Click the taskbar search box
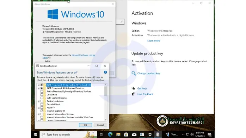The width and height of the screenshot is (246, 138). point(68,134)
